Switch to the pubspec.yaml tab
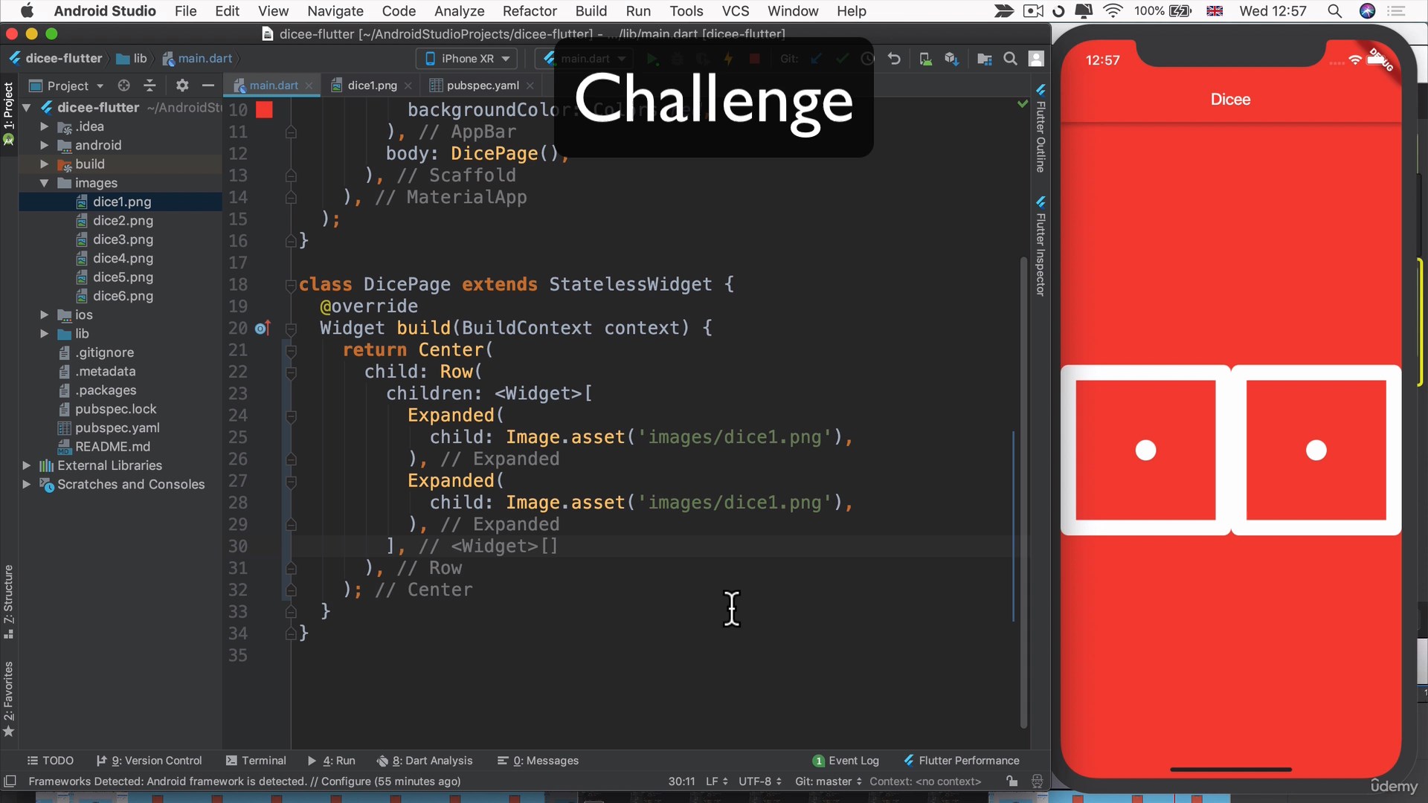 click(x=483, y=86)
